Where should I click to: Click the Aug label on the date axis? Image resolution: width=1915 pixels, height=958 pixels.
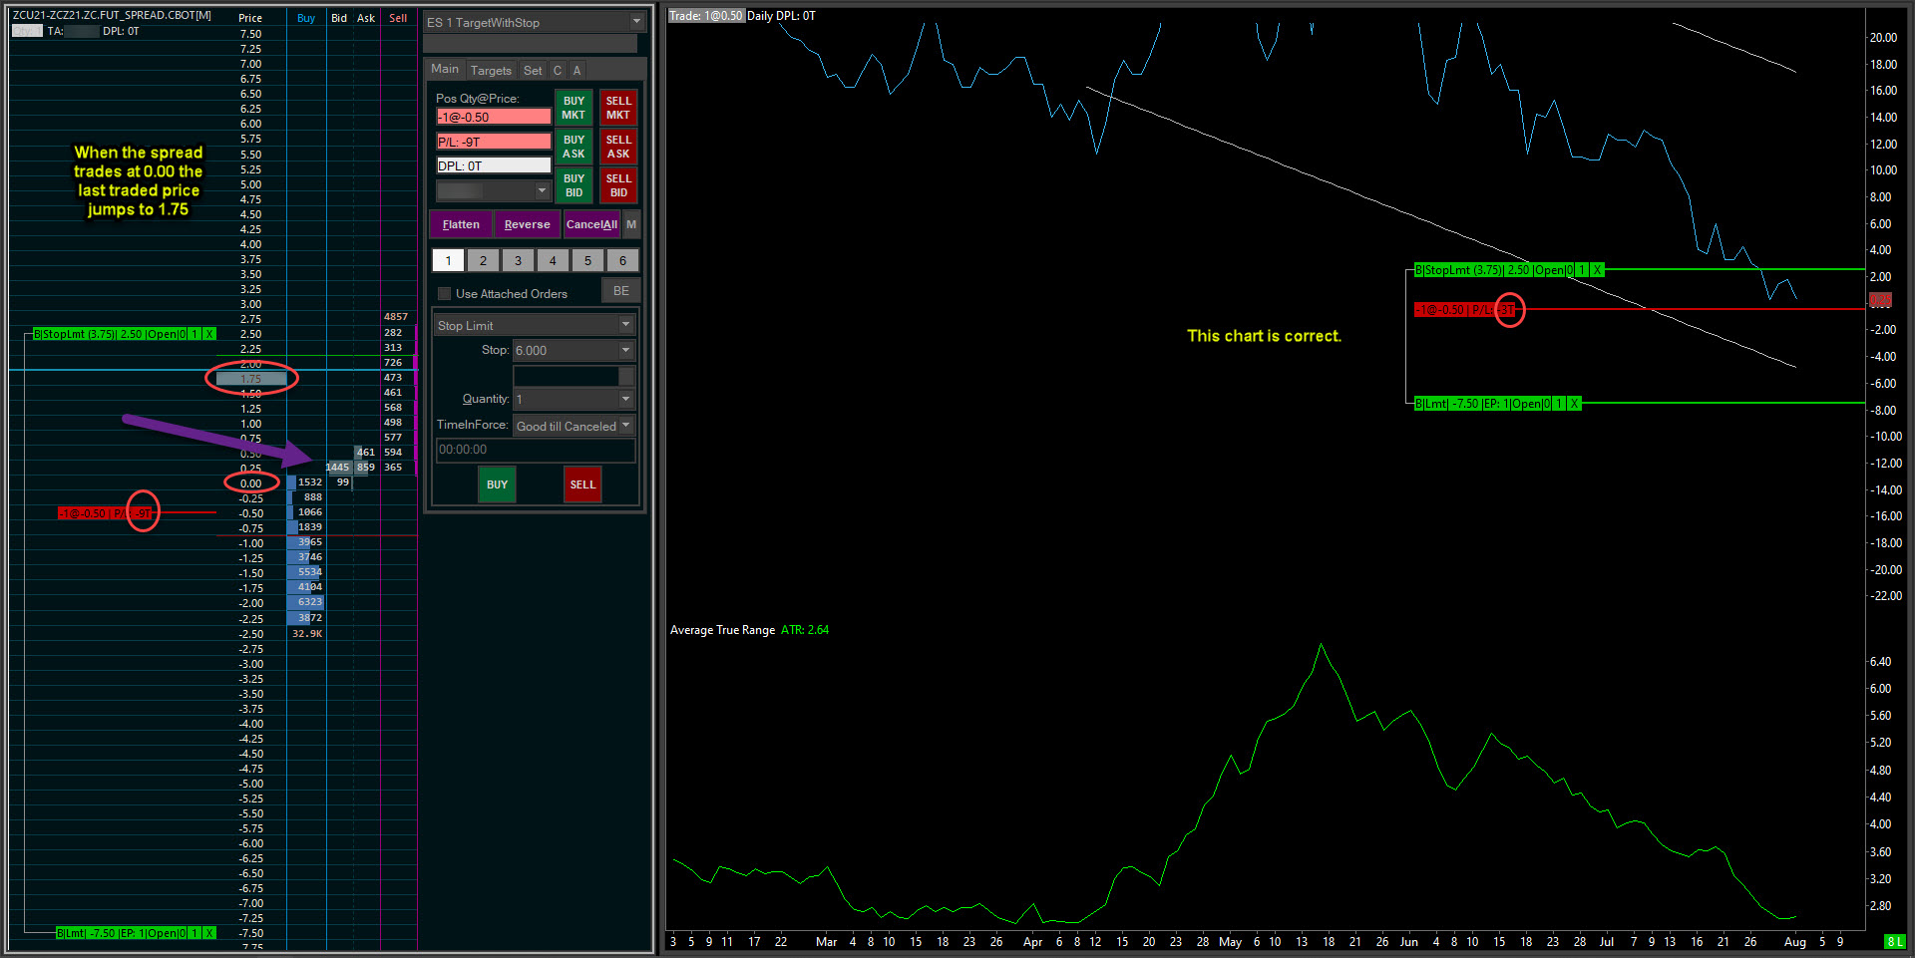pos(1794,942)
